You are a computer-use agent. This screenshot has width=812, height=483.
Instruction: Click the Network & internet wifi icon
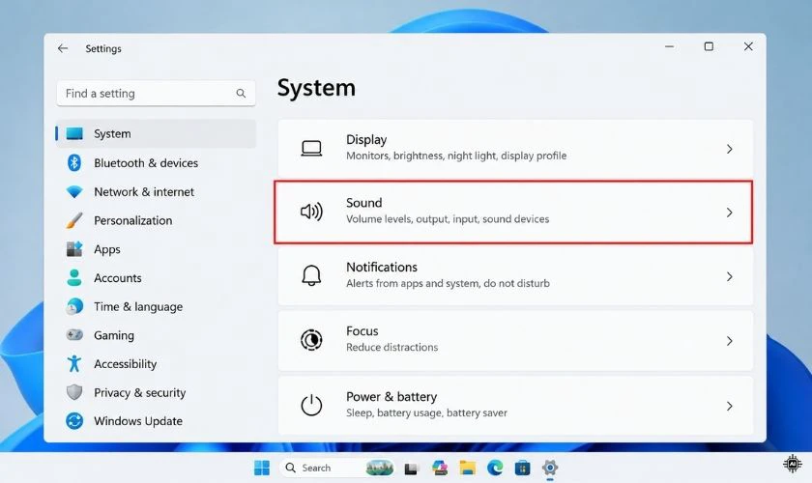coord(74,191)
